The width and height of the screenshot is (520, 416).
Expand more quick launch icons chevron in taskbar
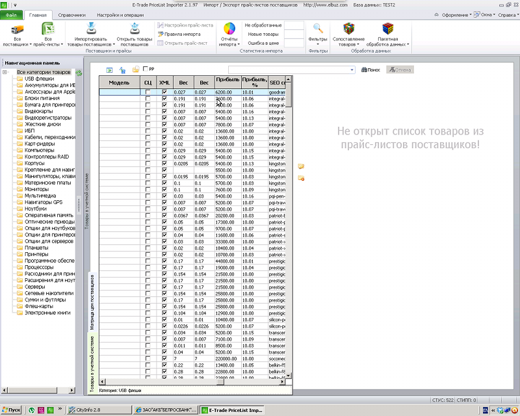[60, 409]
